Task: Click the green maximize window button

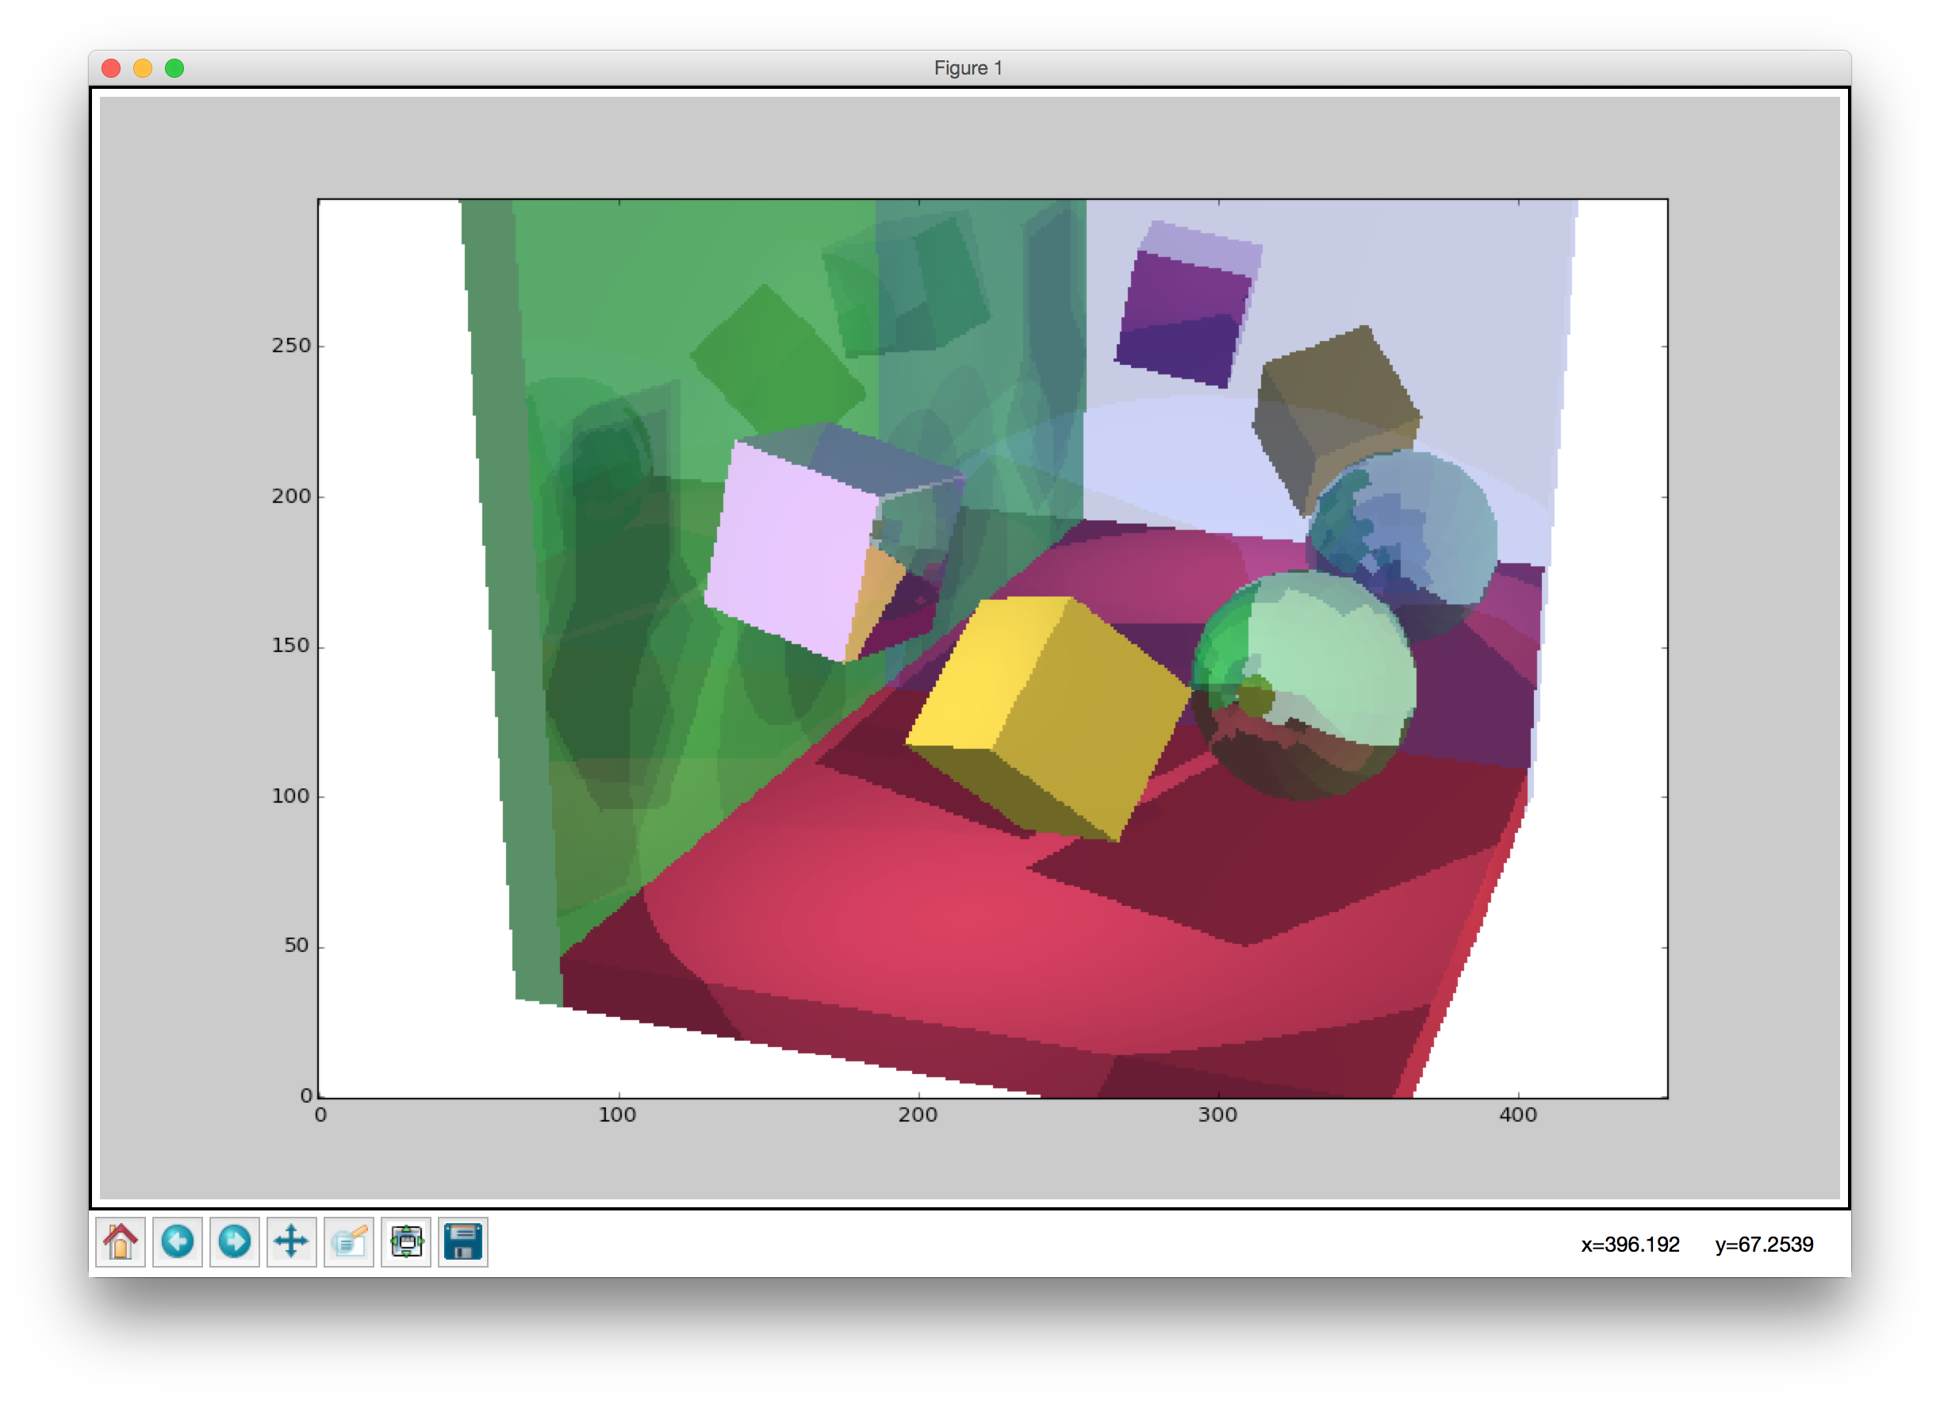Action: click(174, 68)
